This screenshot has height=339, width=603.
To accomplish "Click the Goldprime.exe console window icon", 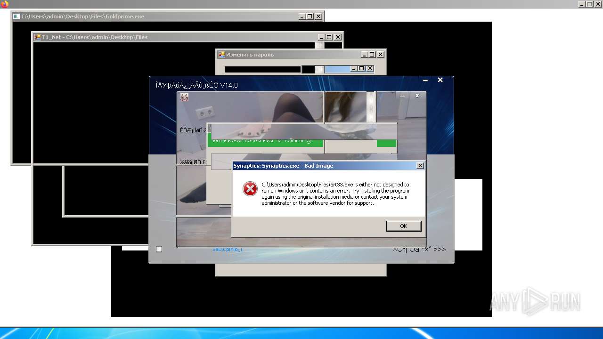I will point(16,16).
